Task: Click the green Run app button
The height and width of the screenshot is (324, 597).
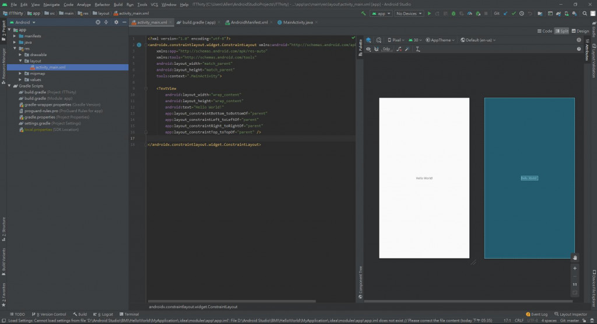Action: coord(430,13)
